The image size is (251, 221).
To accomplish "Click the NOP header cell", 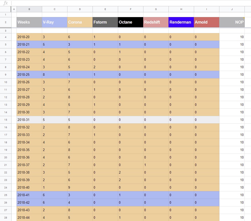I will click(232, 22).
